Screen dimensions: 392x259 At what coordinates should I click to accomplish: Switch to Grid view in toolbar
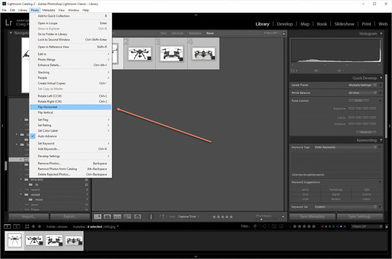pos(97,216)
